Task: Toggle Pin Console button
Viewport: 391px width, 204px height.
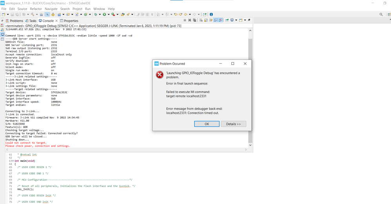Action: point(227,20)
